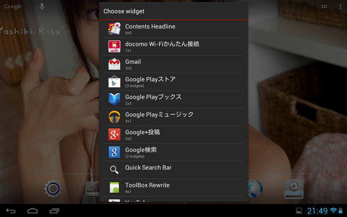Choose the Google+ red icon
Image resolution: width=347 pixels, height=217 pixels.
(114, 135)
